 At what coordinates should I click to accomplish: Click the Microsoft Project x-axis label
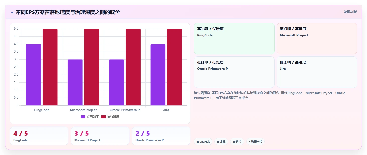[x=83, y=110]
